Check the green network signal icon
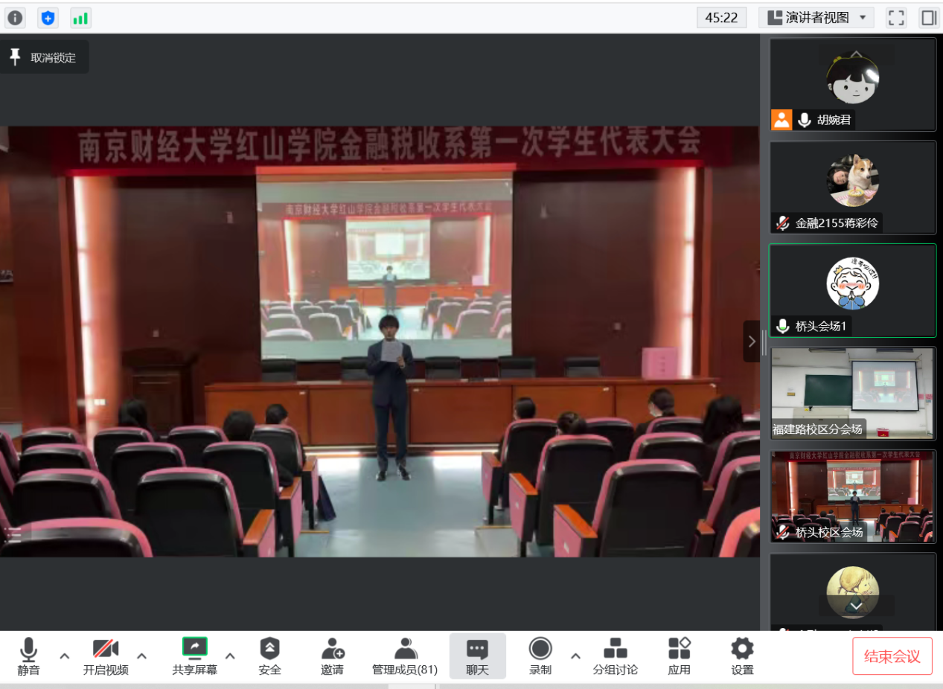This screenshot has width=943, height=689. (80, 18)
